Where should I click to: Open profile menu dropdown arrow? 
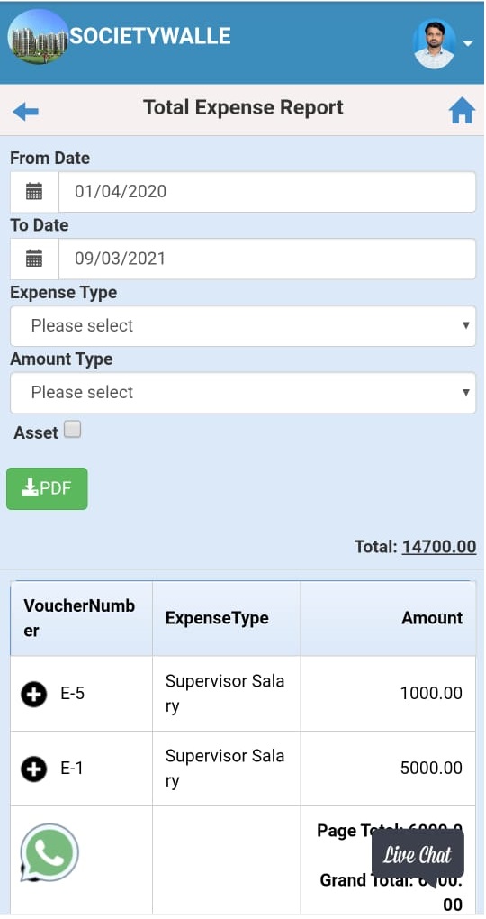pos(467,44)
